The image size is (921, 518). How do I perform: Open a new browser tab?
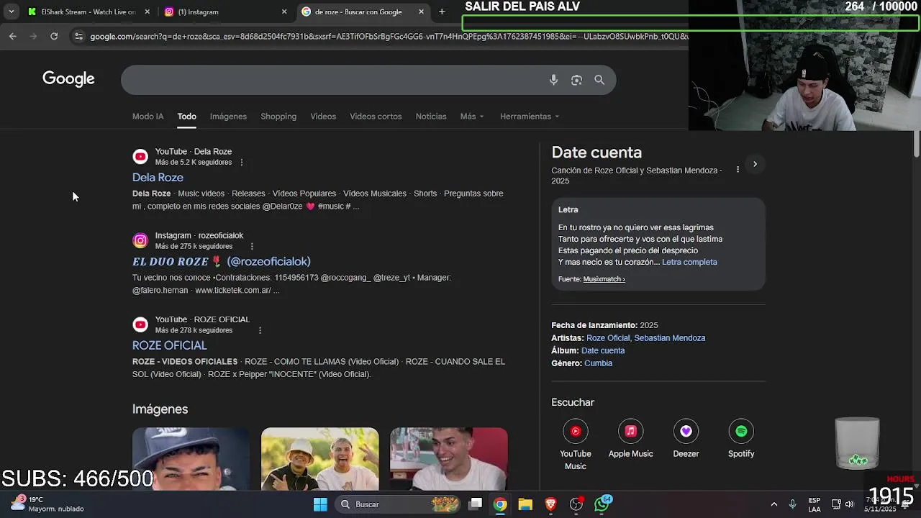[x=442, y=12]
